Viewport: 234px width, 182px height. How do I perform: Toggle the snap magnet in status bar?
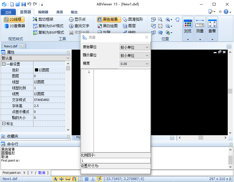click(x=73, y=179)
